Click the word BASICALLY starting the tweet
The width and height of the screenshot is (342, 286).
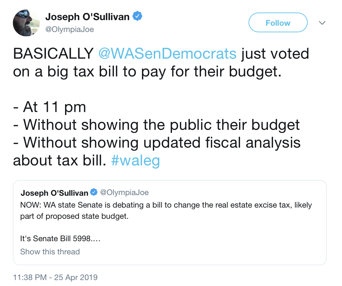[x=53, y=54]
